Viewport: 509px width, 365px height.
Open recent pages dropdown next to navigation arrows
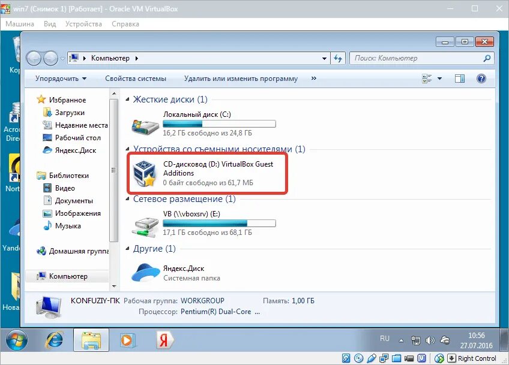(62, 59)
